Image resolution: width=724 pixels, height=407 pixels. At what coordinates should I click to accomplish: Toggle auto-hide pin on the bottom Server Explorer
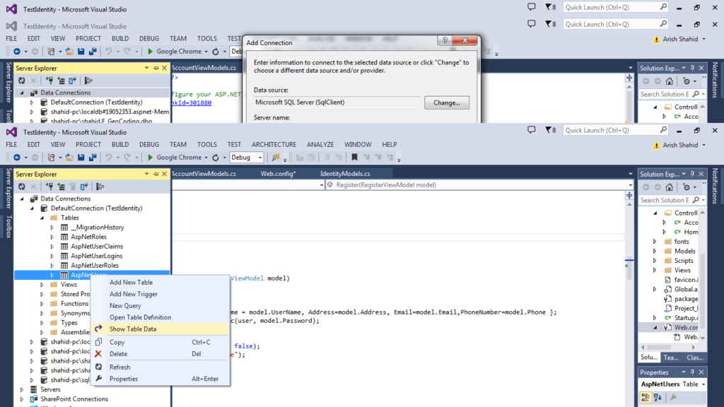click(x=156, y=174)
